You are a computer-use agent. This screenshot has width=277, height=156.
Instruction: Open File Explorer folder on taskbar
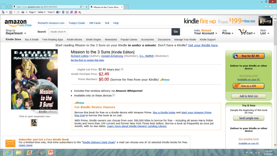pyautogui.click(x=19, y=152)
